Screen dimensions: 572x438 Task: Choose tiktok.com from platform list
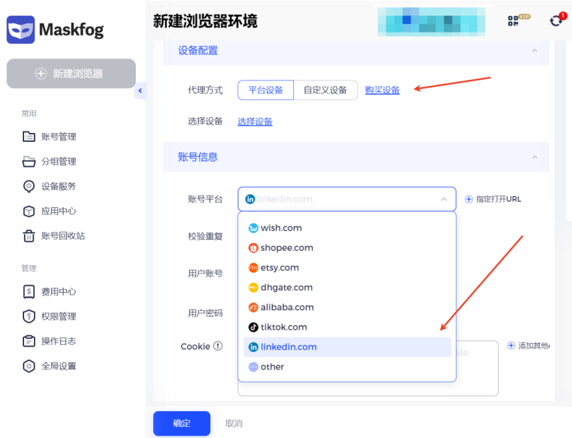coord(283,327)
